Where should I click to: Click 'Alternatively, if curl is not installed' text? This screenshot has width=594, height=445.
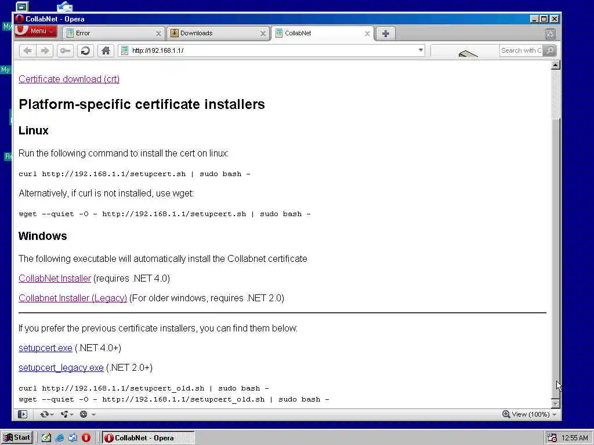106,194
